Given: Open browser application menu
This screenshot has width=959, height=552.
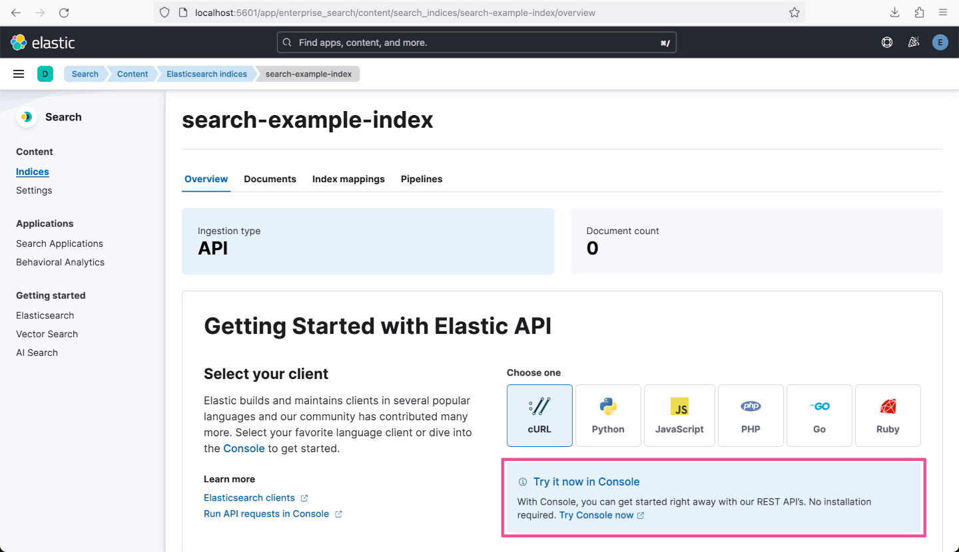Looking at the screenshot, I should (943, 13).
